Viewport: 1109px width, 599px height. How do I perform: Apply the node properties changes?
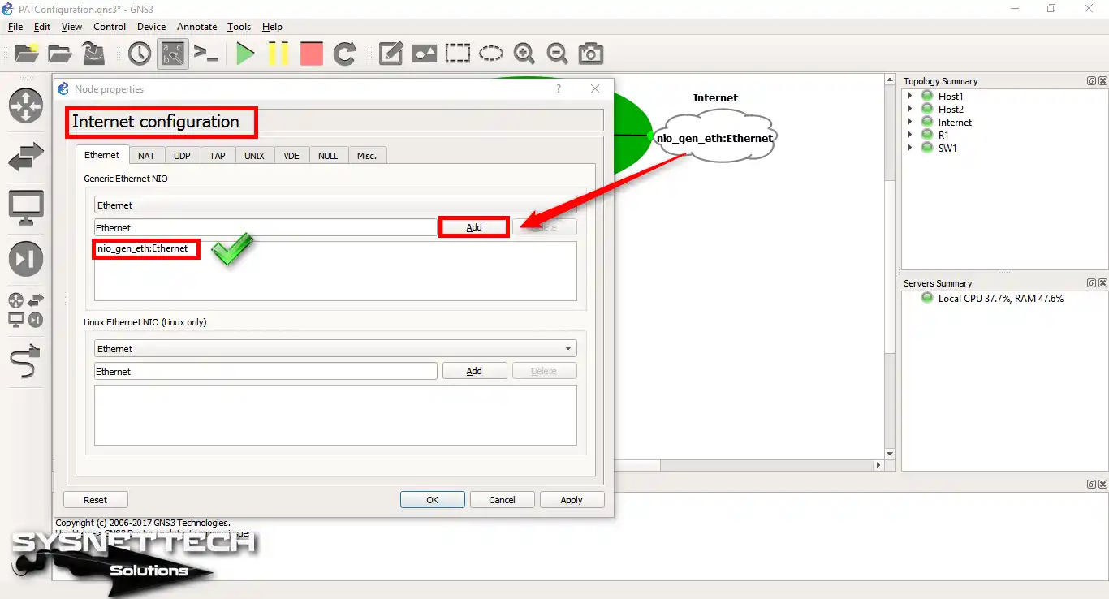pos(572,499)
